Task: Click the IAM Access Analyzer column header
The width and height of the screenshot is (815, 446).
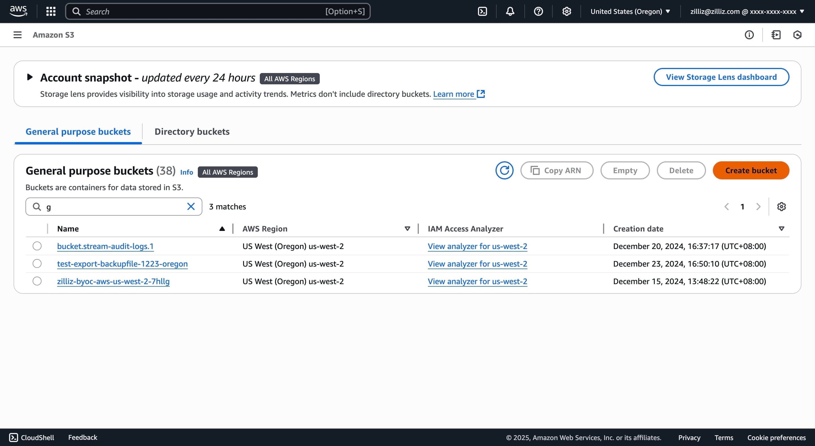Action: pos(466,229)
